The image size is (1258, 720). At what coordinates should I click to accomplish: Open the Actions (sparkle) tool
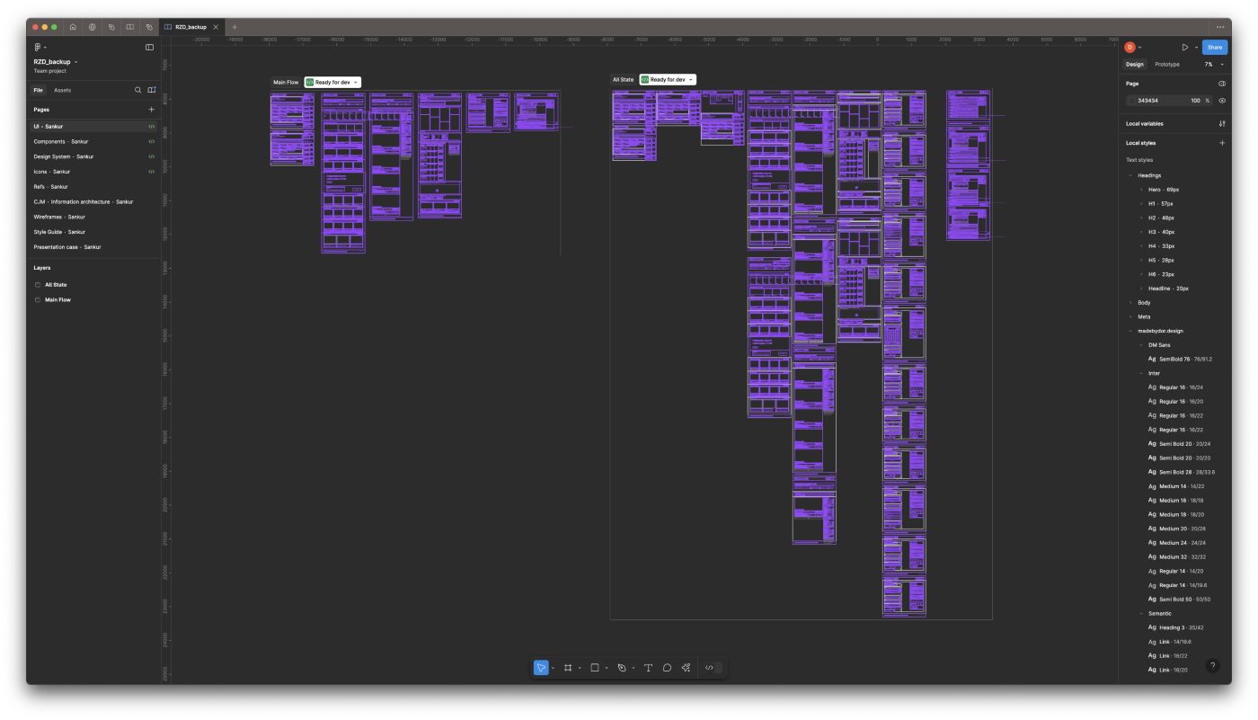tap(686, 667)
